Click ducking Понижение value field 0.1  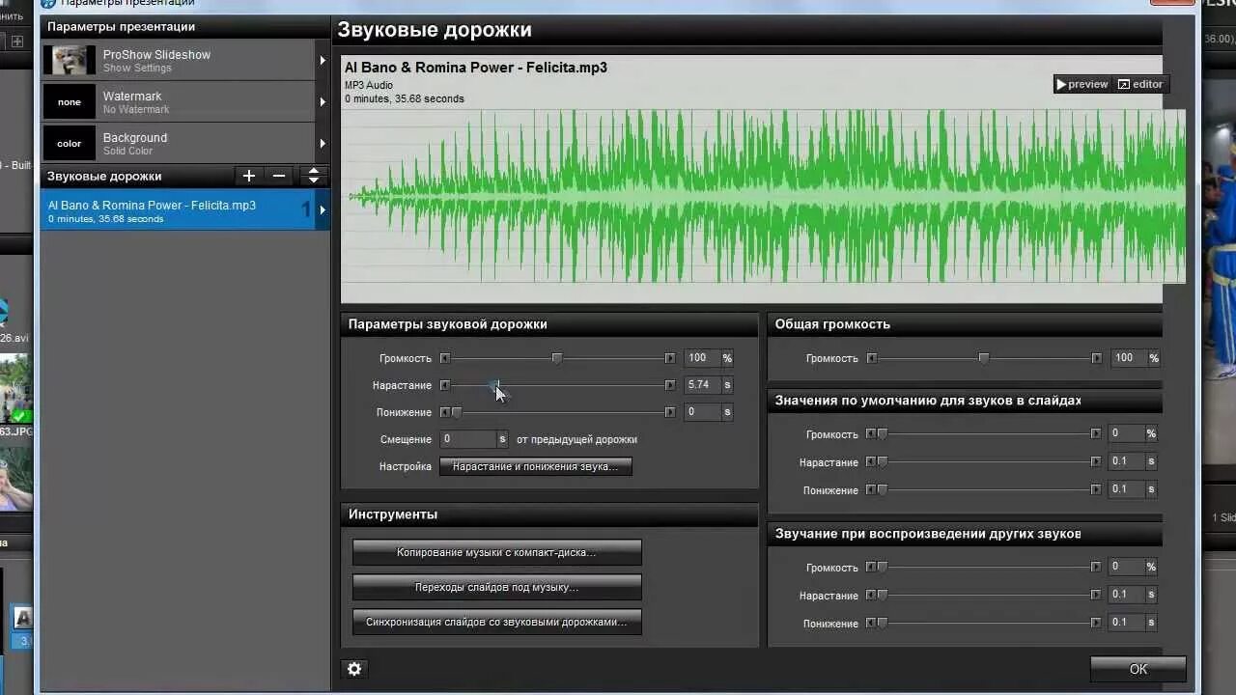1126,624
